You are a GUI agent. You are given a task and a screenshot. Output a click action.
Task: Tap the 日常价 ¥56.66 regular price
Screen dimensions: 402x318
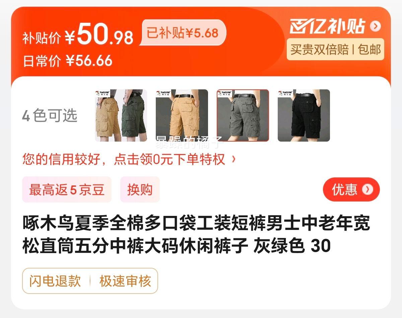click(67, 61)
